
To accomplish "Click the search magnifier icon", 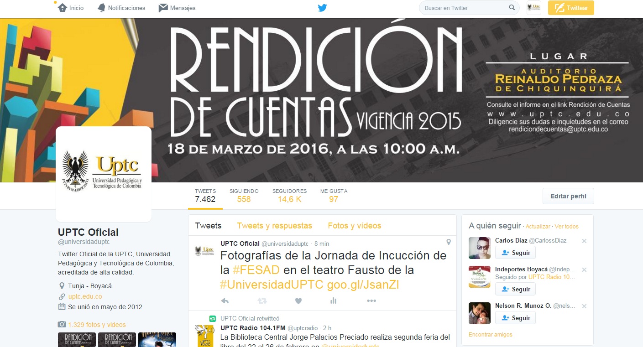I will [512, 8].
